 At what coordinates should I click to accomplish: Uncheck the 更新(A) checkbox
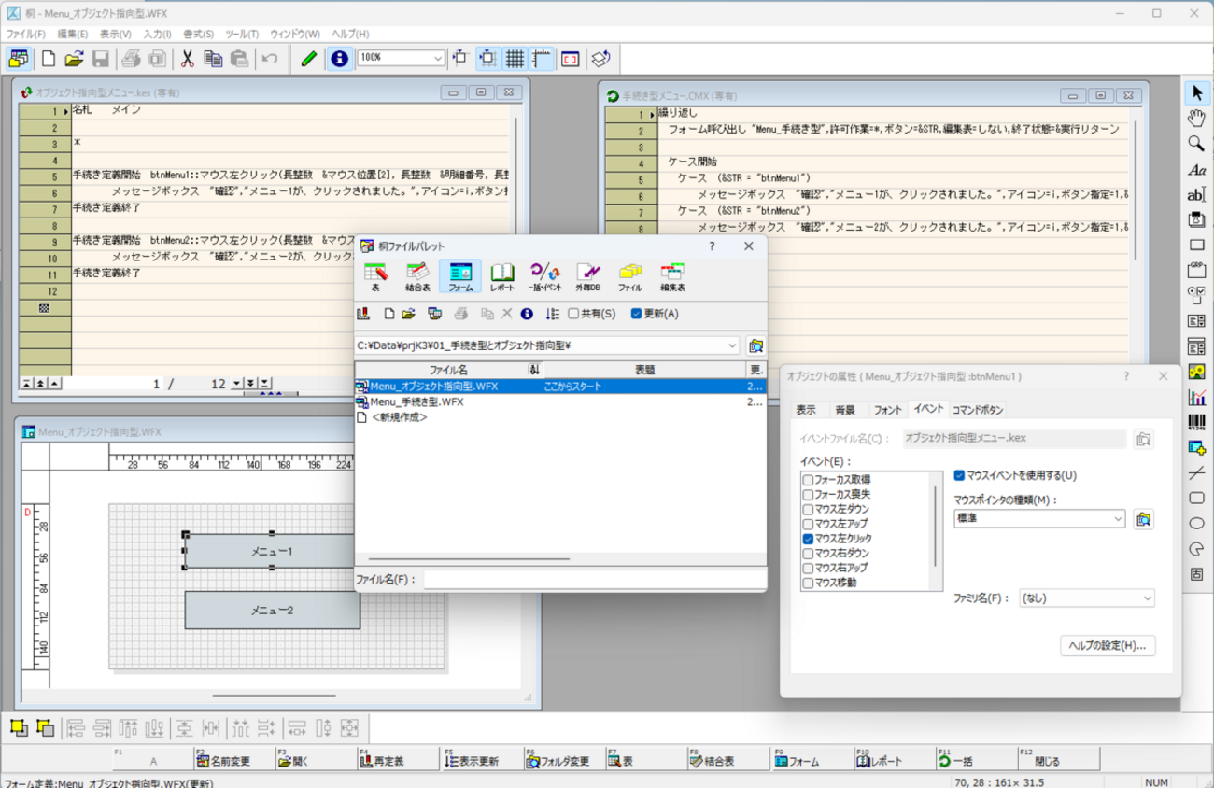(x=636, y=315)
